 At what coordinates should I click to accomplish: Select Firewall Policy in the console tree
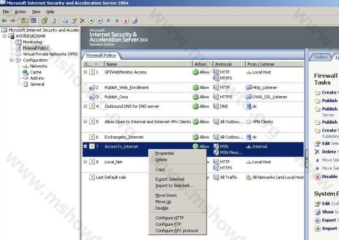[x=35, y=48]
